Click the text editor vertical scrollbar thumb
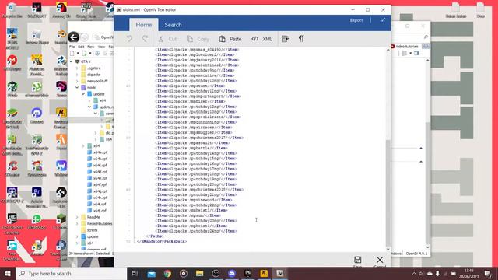Image resolution: width=498 pixels, height=280 pixels. (x=388, y=192)
